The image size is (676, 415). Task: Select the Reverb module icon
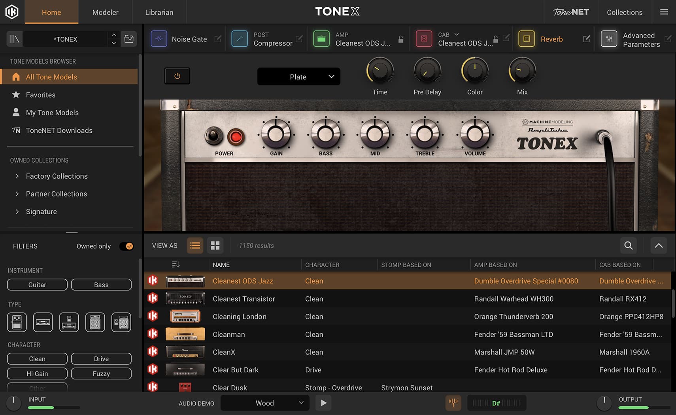(x=526, y=39)
